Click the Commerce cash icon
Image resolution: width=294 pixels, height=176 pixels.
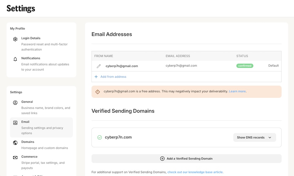(15, 158)
